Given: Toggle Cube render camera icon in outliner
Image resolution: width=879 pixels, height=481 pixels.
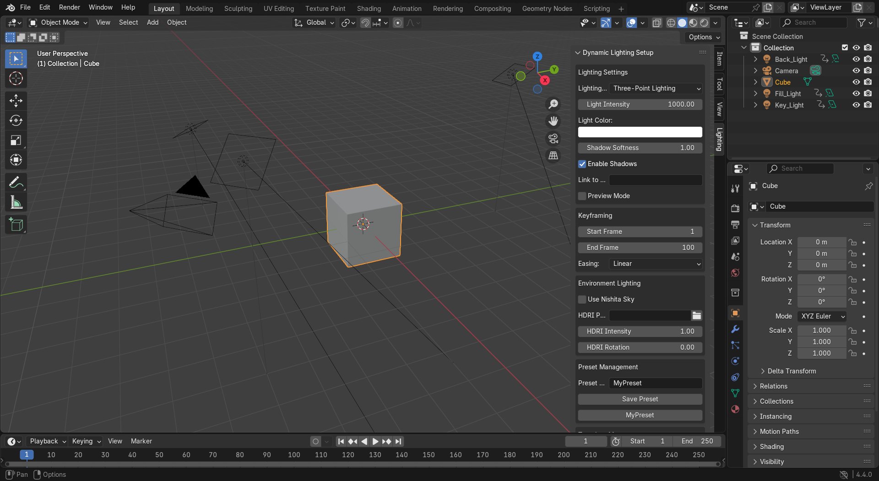Looking at the screenshot, I should (x=868, y=82).
